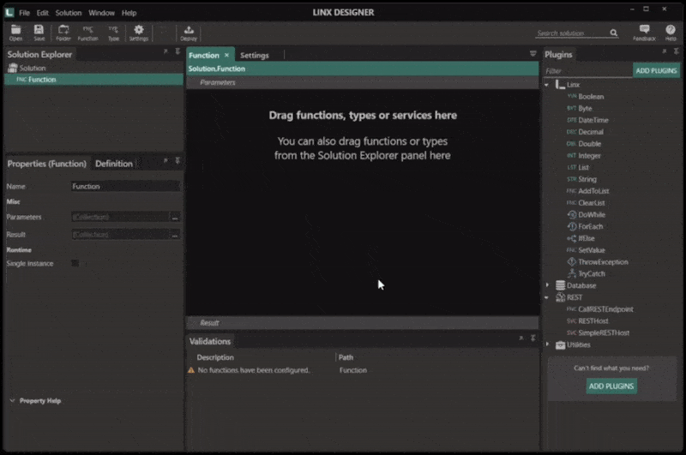Open a solution with the Open toolbar icon
This screenshot has height=455, width=686.
point(15,33)
